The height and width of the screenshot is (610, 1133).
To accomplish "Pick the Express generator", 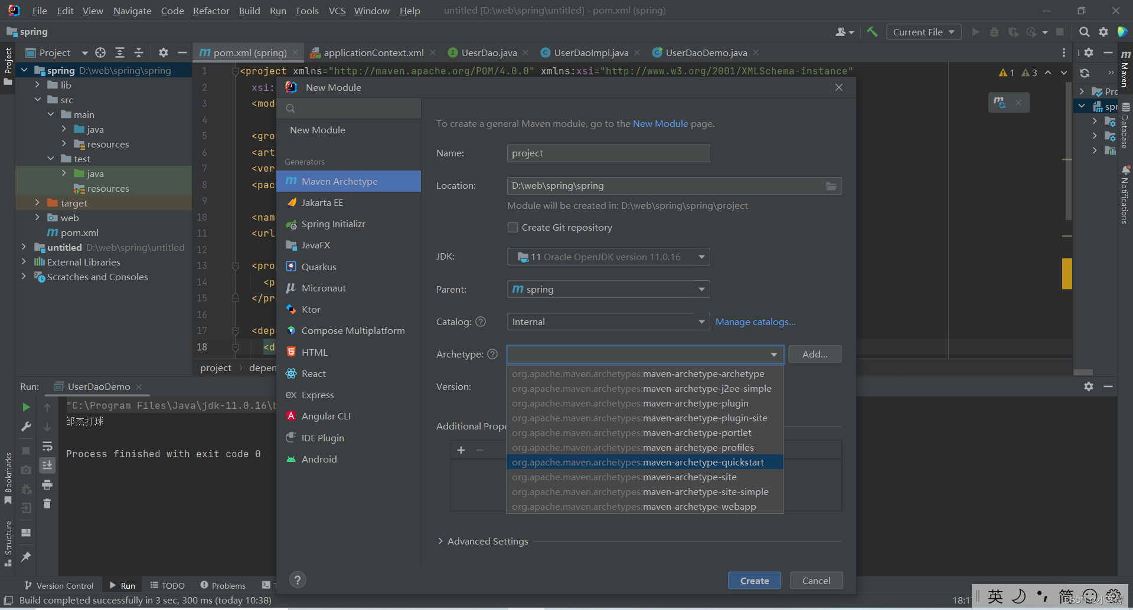I will [x=348, y=395].
